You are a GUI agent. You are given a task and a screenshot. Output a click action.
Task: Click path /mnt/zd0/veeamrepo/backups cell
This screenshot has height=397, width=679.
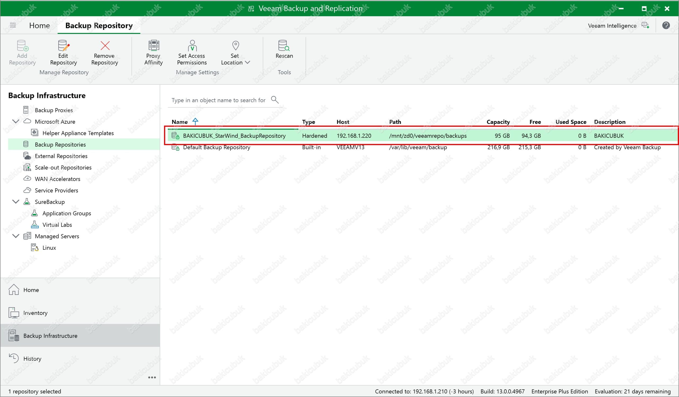(x=428, y=136)
